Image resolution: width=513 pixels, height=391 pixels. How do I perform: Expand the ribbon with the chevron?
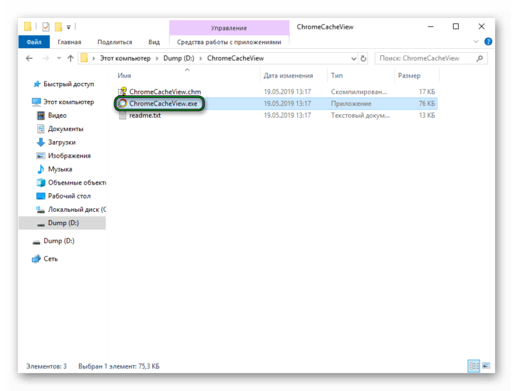click(476, 41)
